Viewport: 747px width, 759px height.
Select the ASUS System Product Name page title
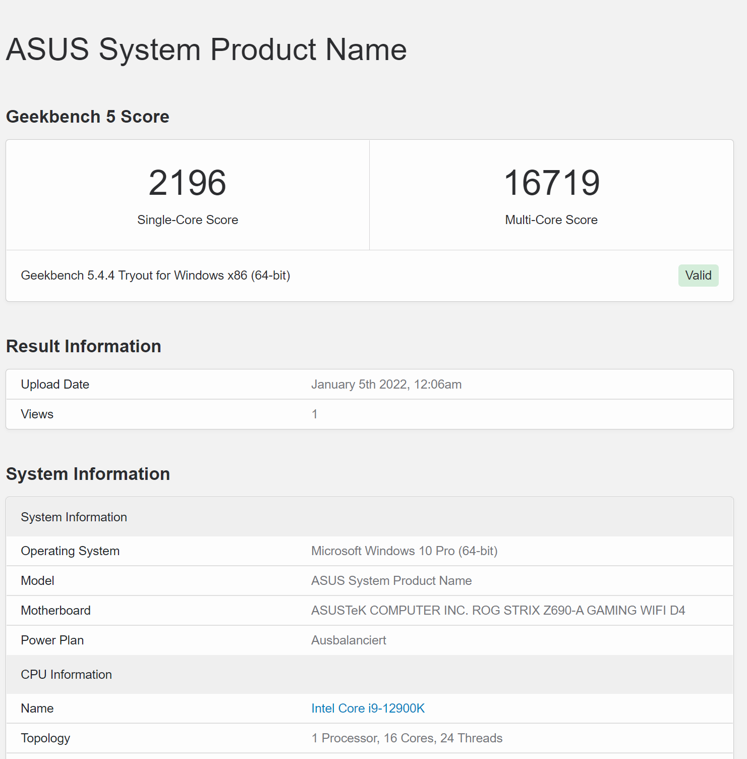(x=206, y=49)
